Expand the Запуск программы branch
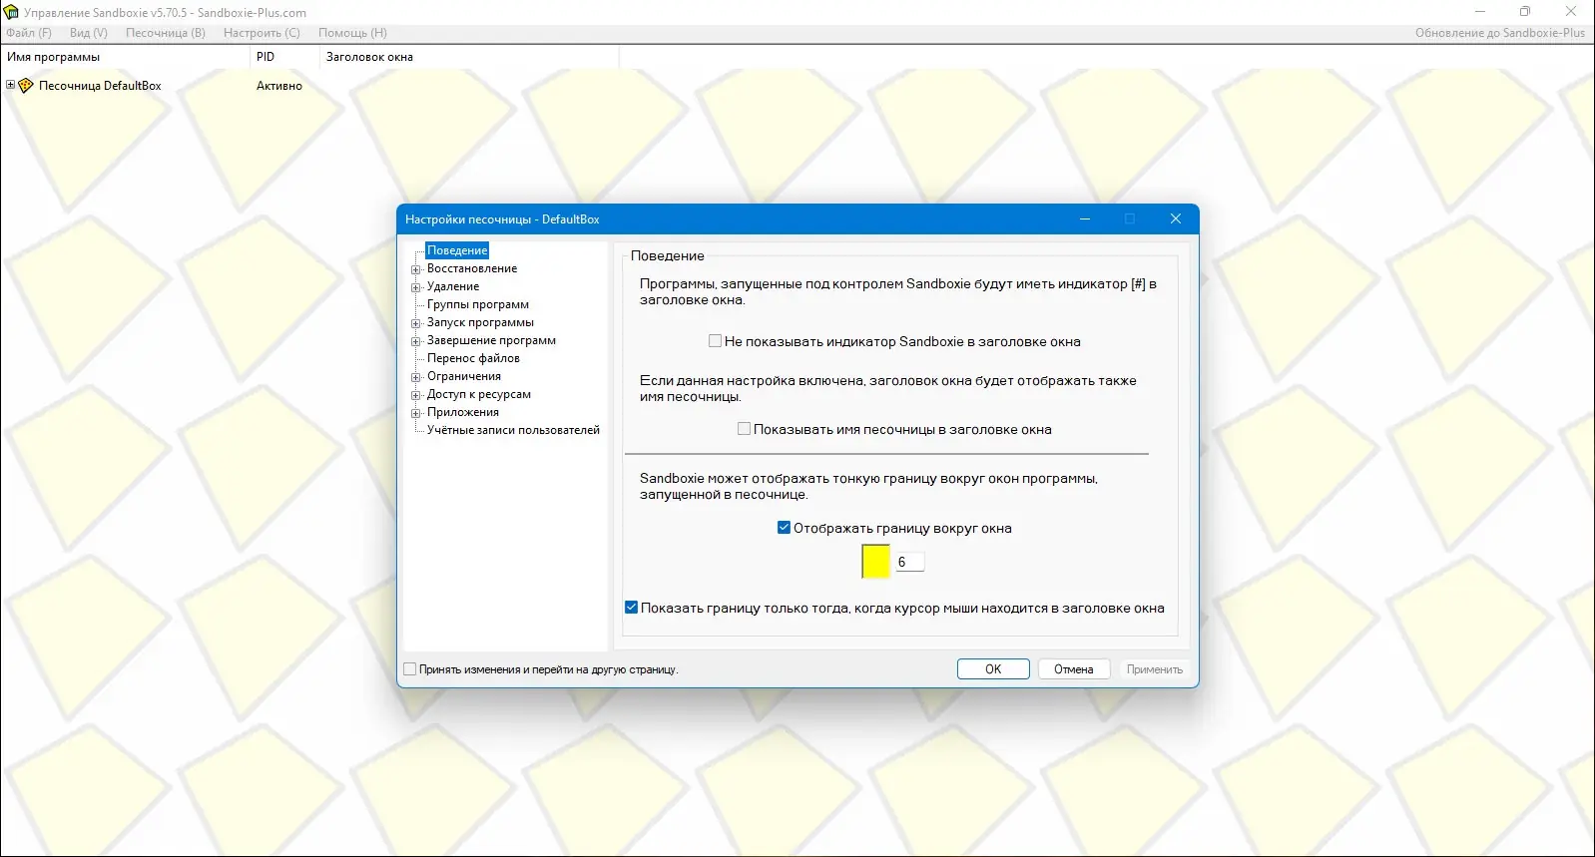Image resolution: width=1595 pixels, height=857 pixels. coord(416,323)
